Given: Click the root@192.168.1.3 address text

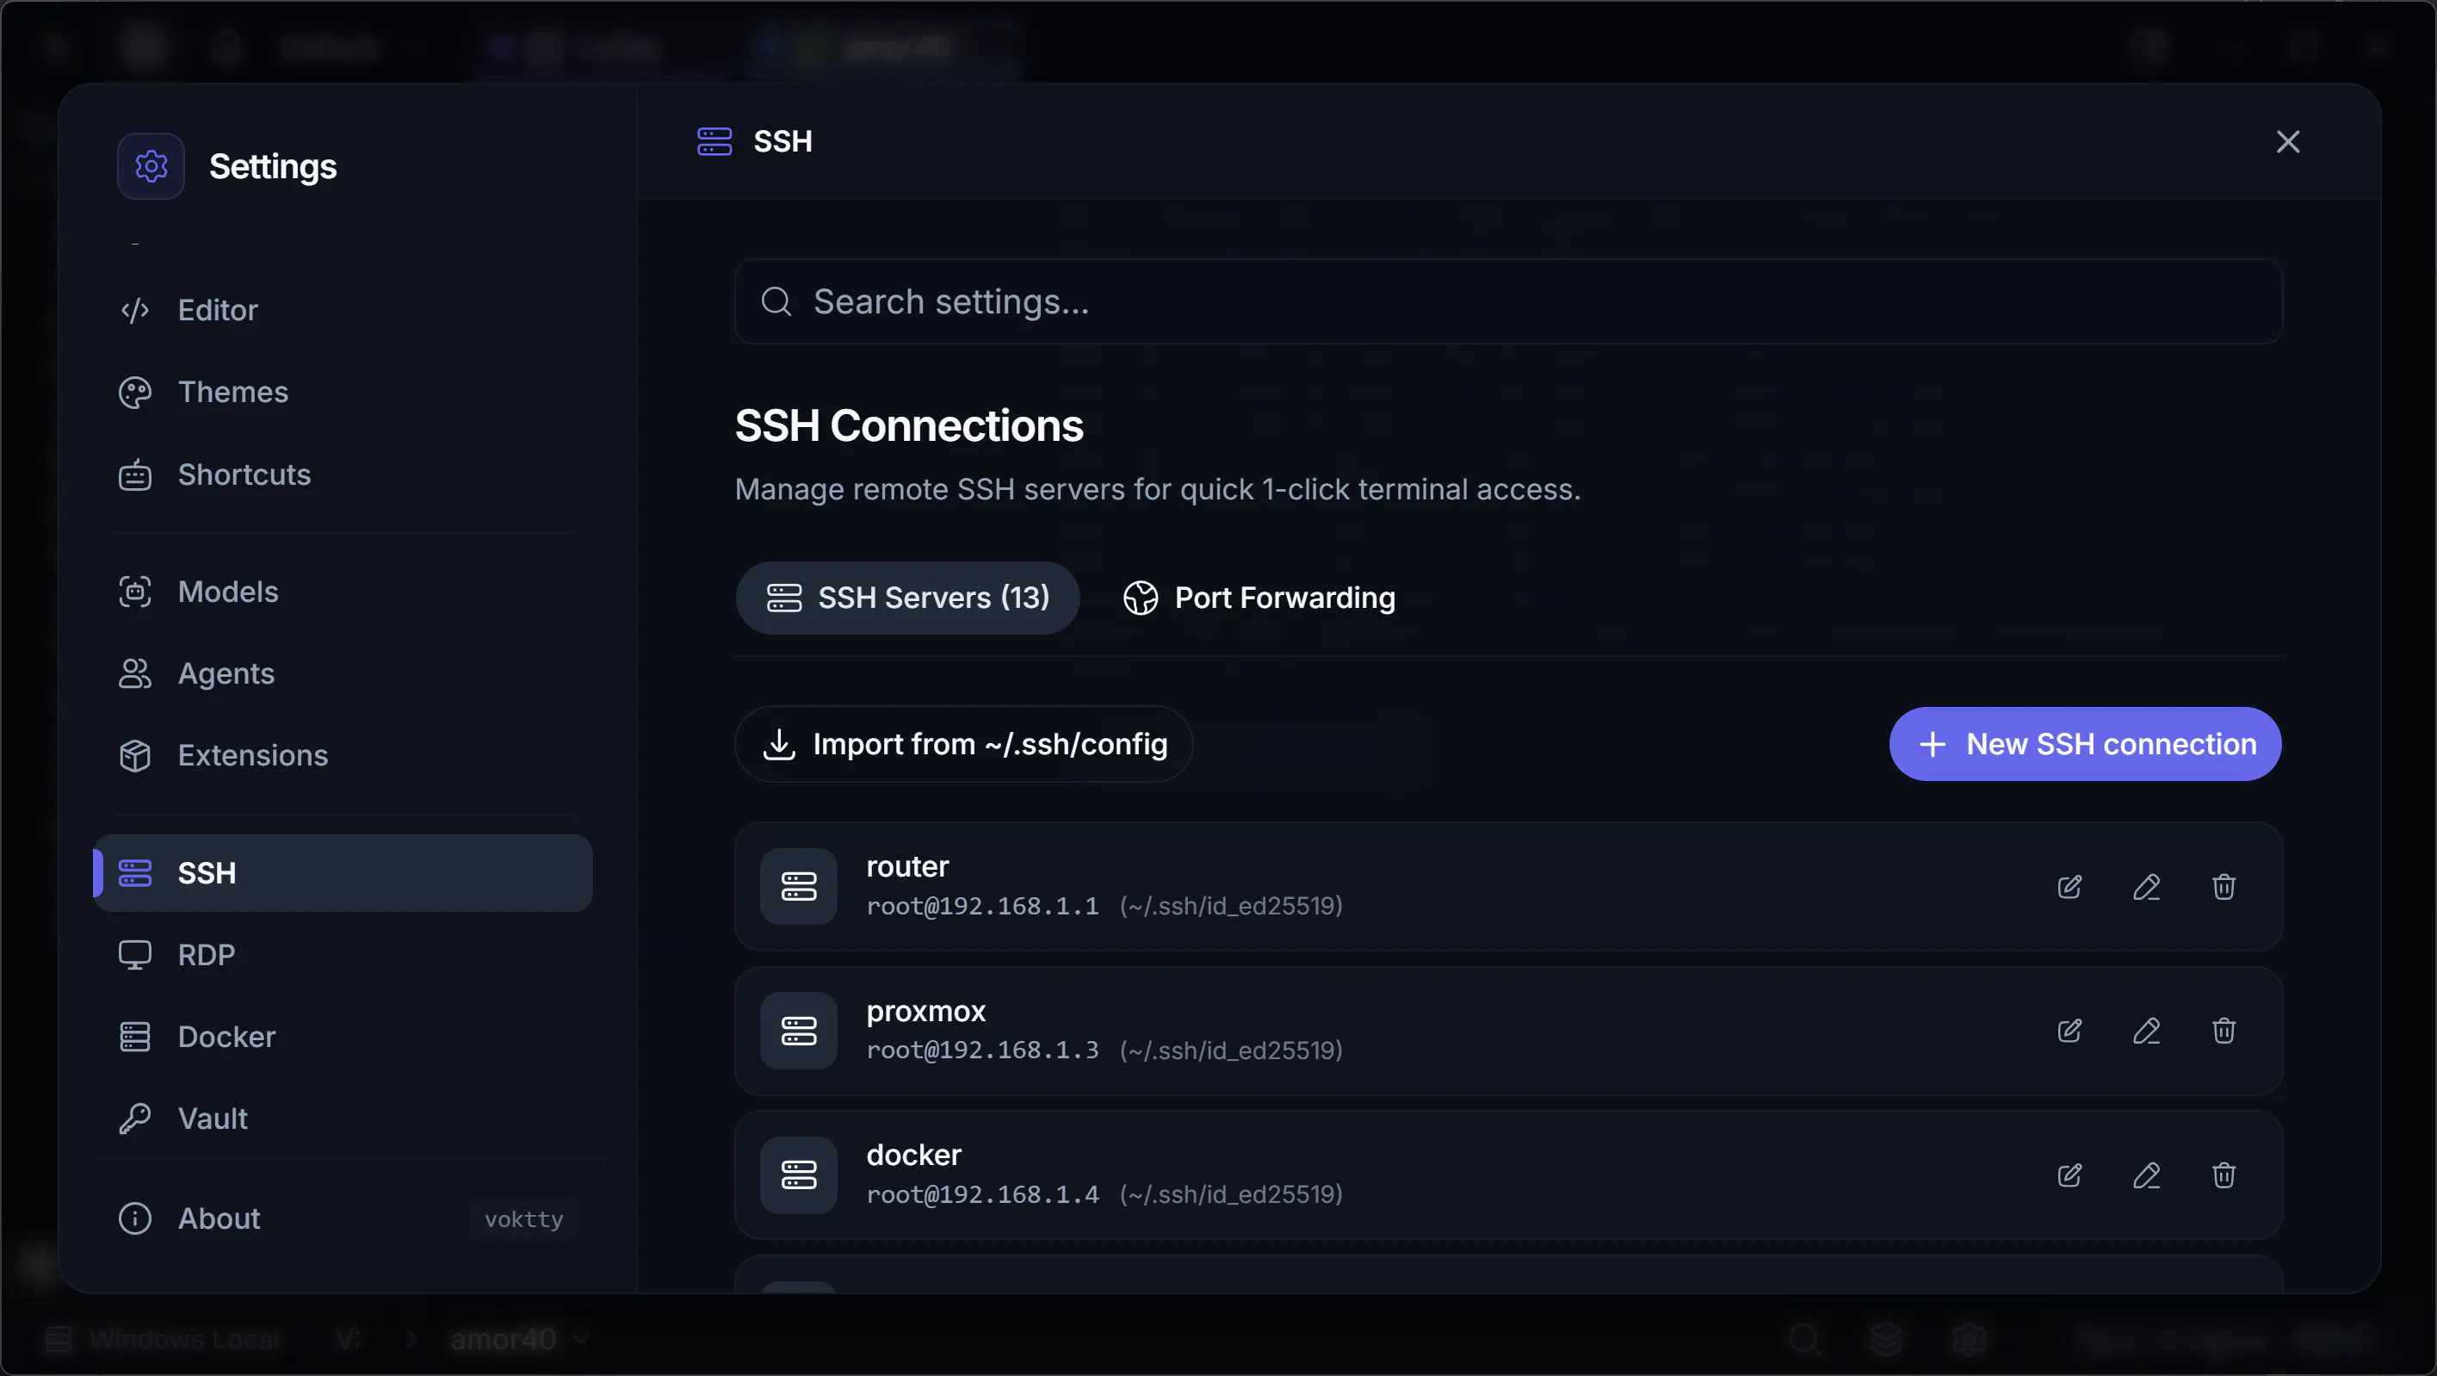Looking at the screenshot, I should [x=983, y=1050].
